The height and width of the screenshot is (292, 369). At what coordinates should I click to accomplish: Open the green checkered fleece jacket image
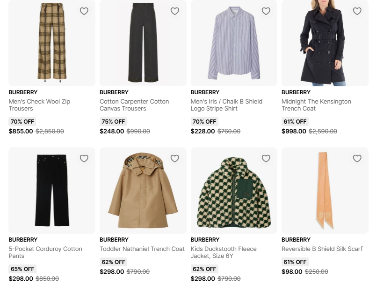click(234, 190)
